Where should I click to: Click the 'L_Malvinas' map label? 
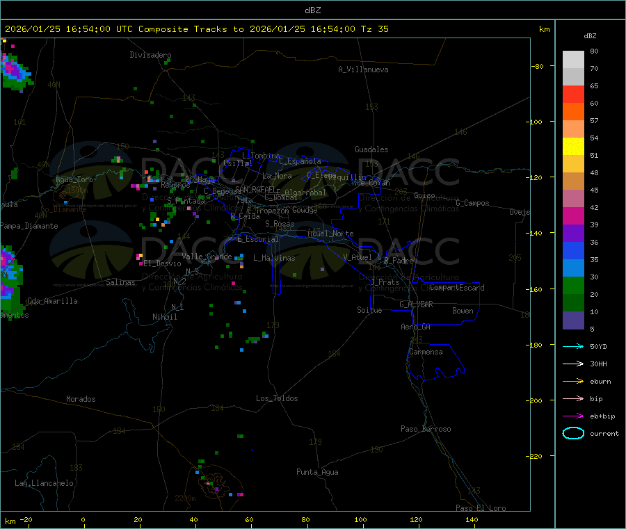pos(274,258)
